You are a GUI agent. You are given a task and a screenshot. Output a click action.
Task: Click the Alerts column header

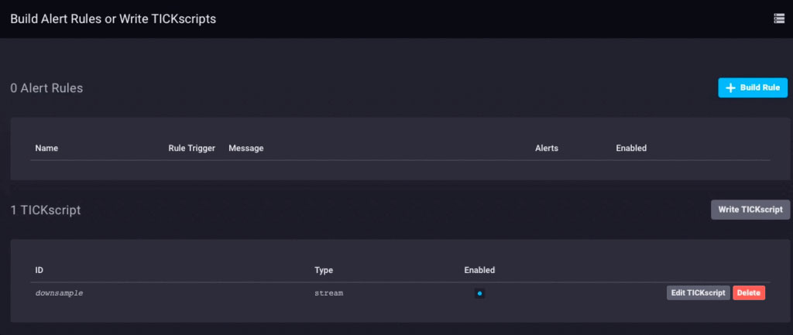point(546,148)
